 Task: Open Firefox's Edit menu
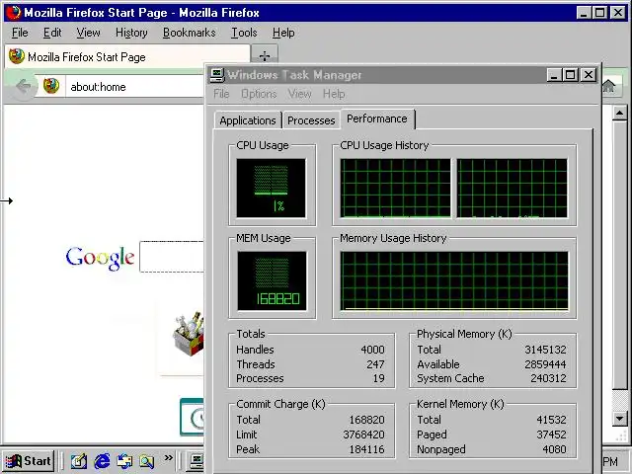[52, 33]
